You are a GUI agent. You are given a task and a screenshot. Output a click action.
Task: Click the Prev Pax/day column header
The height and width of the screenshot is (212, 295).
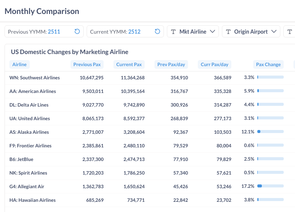[x=171, y=64]
